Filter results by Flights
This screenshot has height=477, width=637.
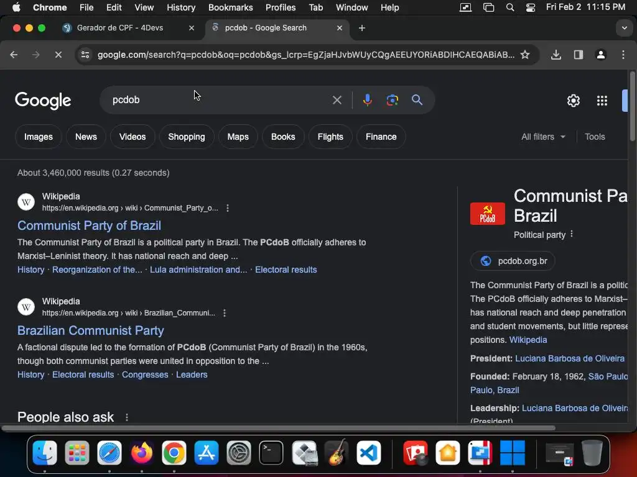point(330,137)
